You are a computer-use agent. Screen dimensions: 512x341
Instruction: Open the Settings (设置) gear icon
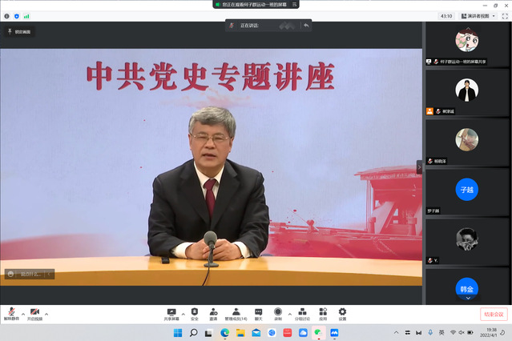coord(342,312)
